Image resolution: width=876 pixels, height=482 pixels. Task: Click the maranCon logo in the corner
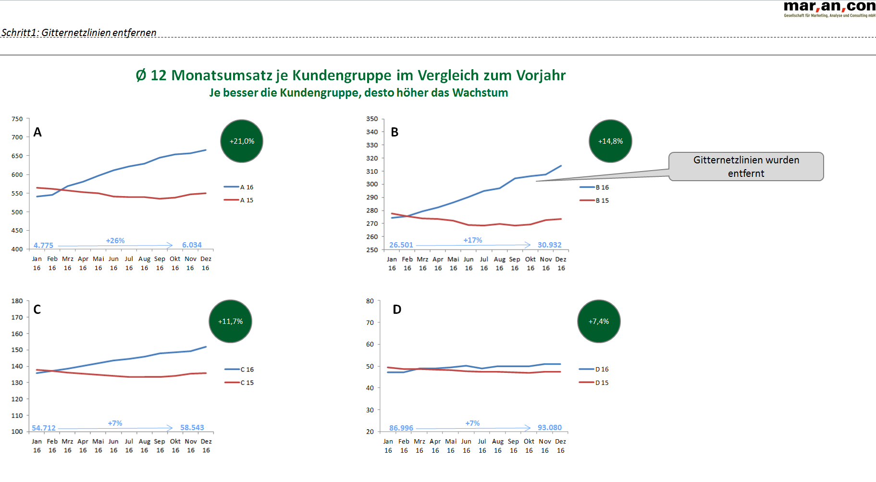(x=829, y=8)
